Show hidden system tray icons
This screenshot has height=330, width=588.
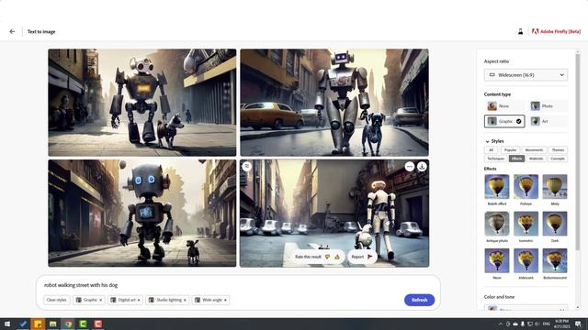500,324
